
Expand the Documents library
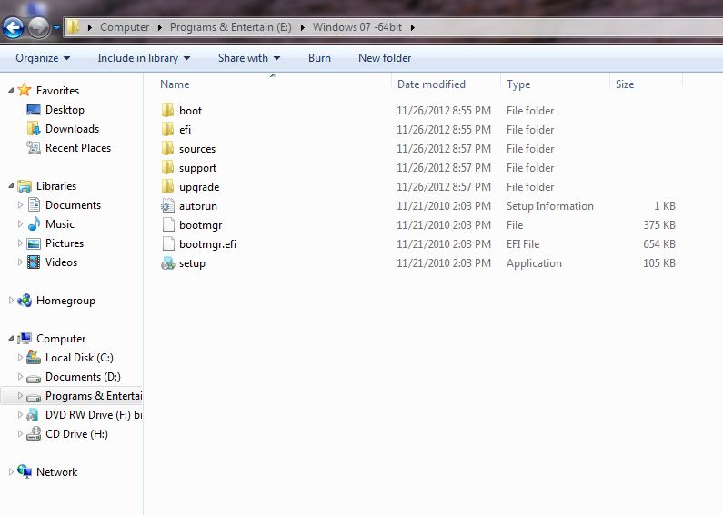coord(20,204)
